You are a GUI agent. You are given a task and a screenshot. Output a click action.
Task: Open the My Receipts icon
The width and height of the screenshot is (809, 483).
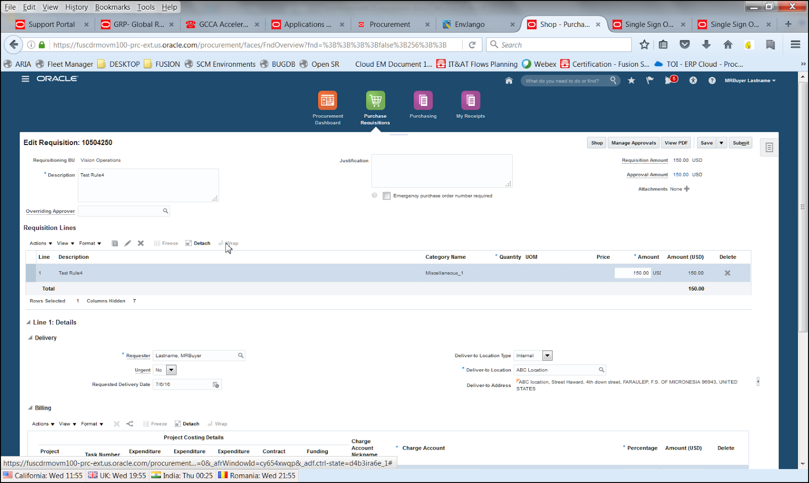click(x=470, y=101)
